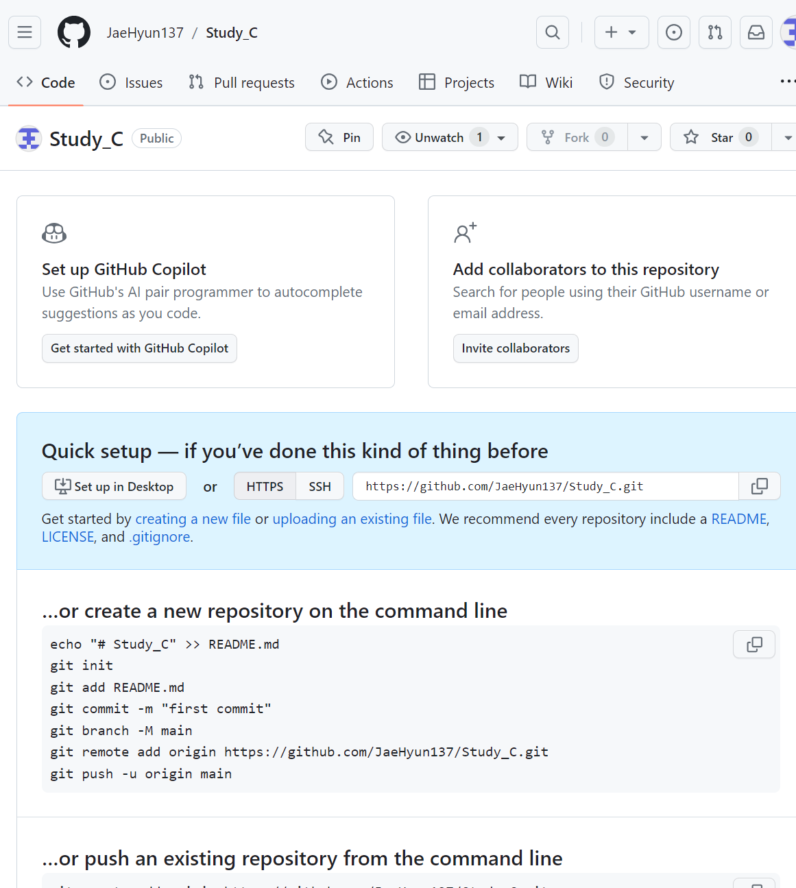
Task: Click the Quick setup heading
Action: (295, 451)
